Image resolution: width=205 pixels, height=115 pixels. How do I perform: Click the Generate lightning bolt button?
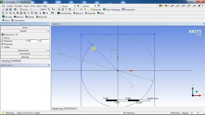pyautogui.click(x=95, y=10)
